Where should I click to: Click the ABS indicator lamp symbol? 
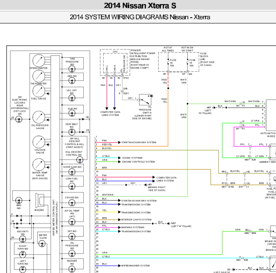coord(72,81)
